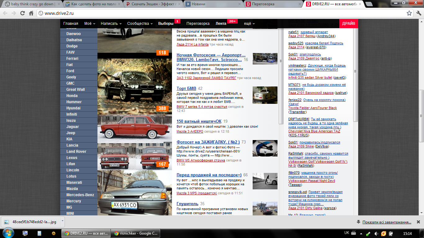Switch to 'Как сделать фото на пазла' tab
The image size is (424, 238).
93,4
